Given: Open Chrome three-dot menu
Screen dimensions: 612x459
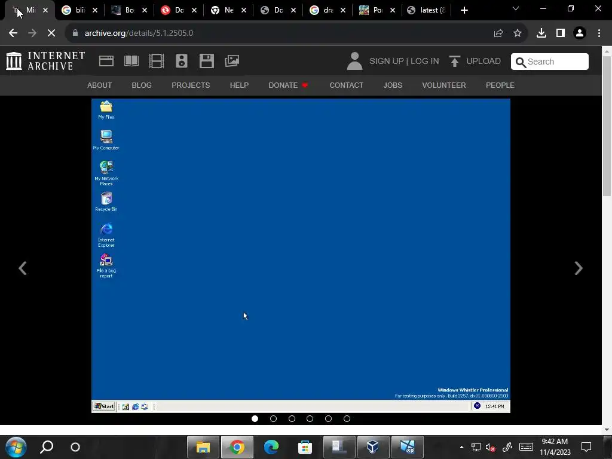Looking at the screenshot, I should [599, 33].
